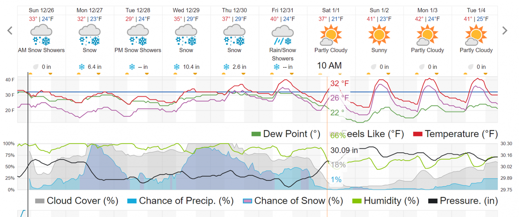Click the Chance of Precip. blue swatch
The width and height of the screenshot is (519, 217).
click(x=132, y=201)
